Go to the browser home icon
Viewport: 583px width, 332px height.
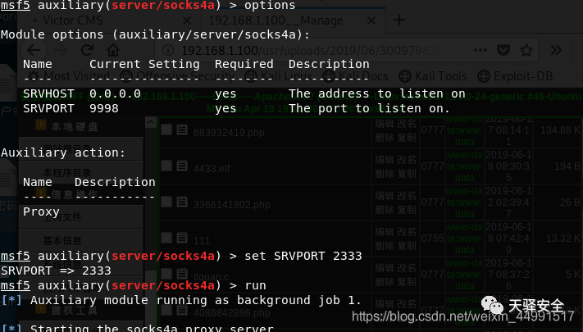(x=113, y=50)
